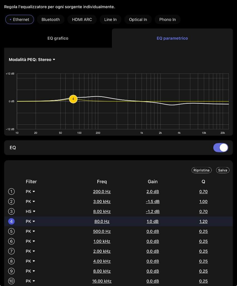Screen dimensions: 237x286
Task: Open the EQ parametrico tab
Action: tap(172, 38)
